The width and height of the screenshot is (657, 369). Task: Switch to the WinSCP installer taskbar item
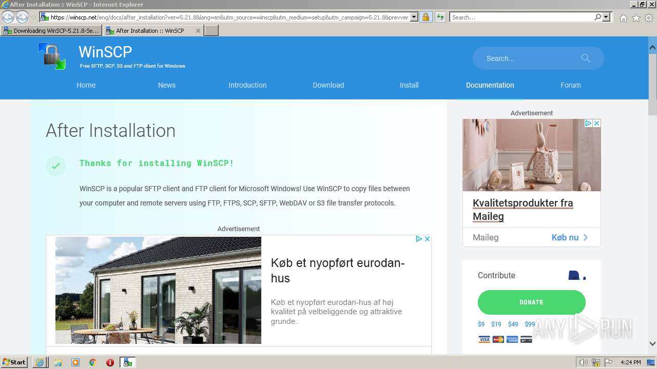point(128,362)
